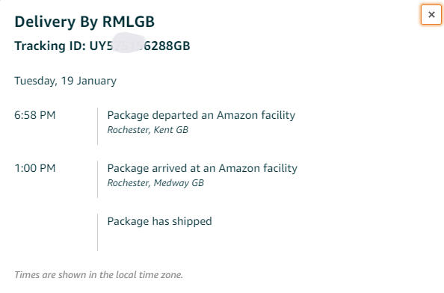Viewport: 444px width, 293px height.
Task: Select the 6:58 PM timestamp
Action: point(35,115)
